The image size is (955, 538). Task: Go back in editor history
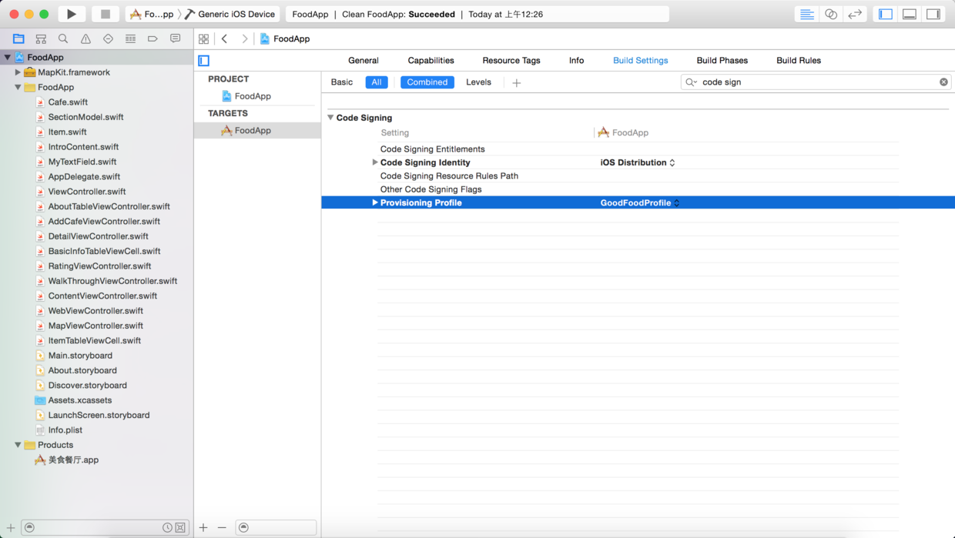225,38
